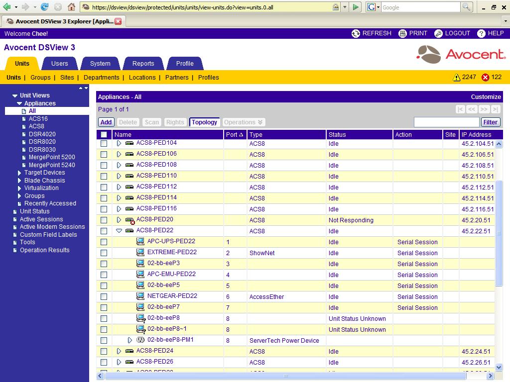Click the Logout icon in header

pyautogui.click(x=438, y=33)
